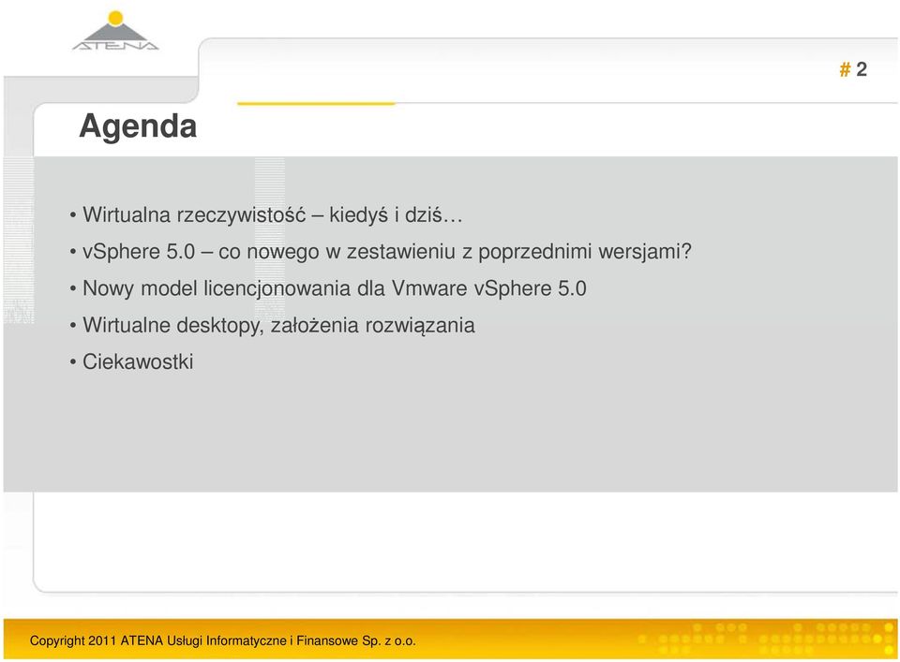Click the Copyright 2011 ATENA footer text
The width and height of the screenshot is (900, 662).
pyautogui.click(x=223, y=640)
